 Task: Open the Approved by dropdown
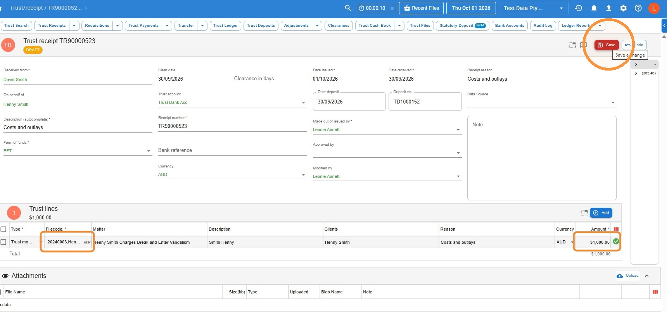point(458,153)
